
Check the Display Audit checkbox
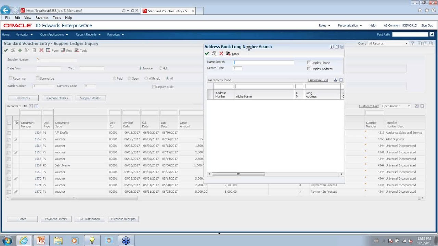pos(154,87)
